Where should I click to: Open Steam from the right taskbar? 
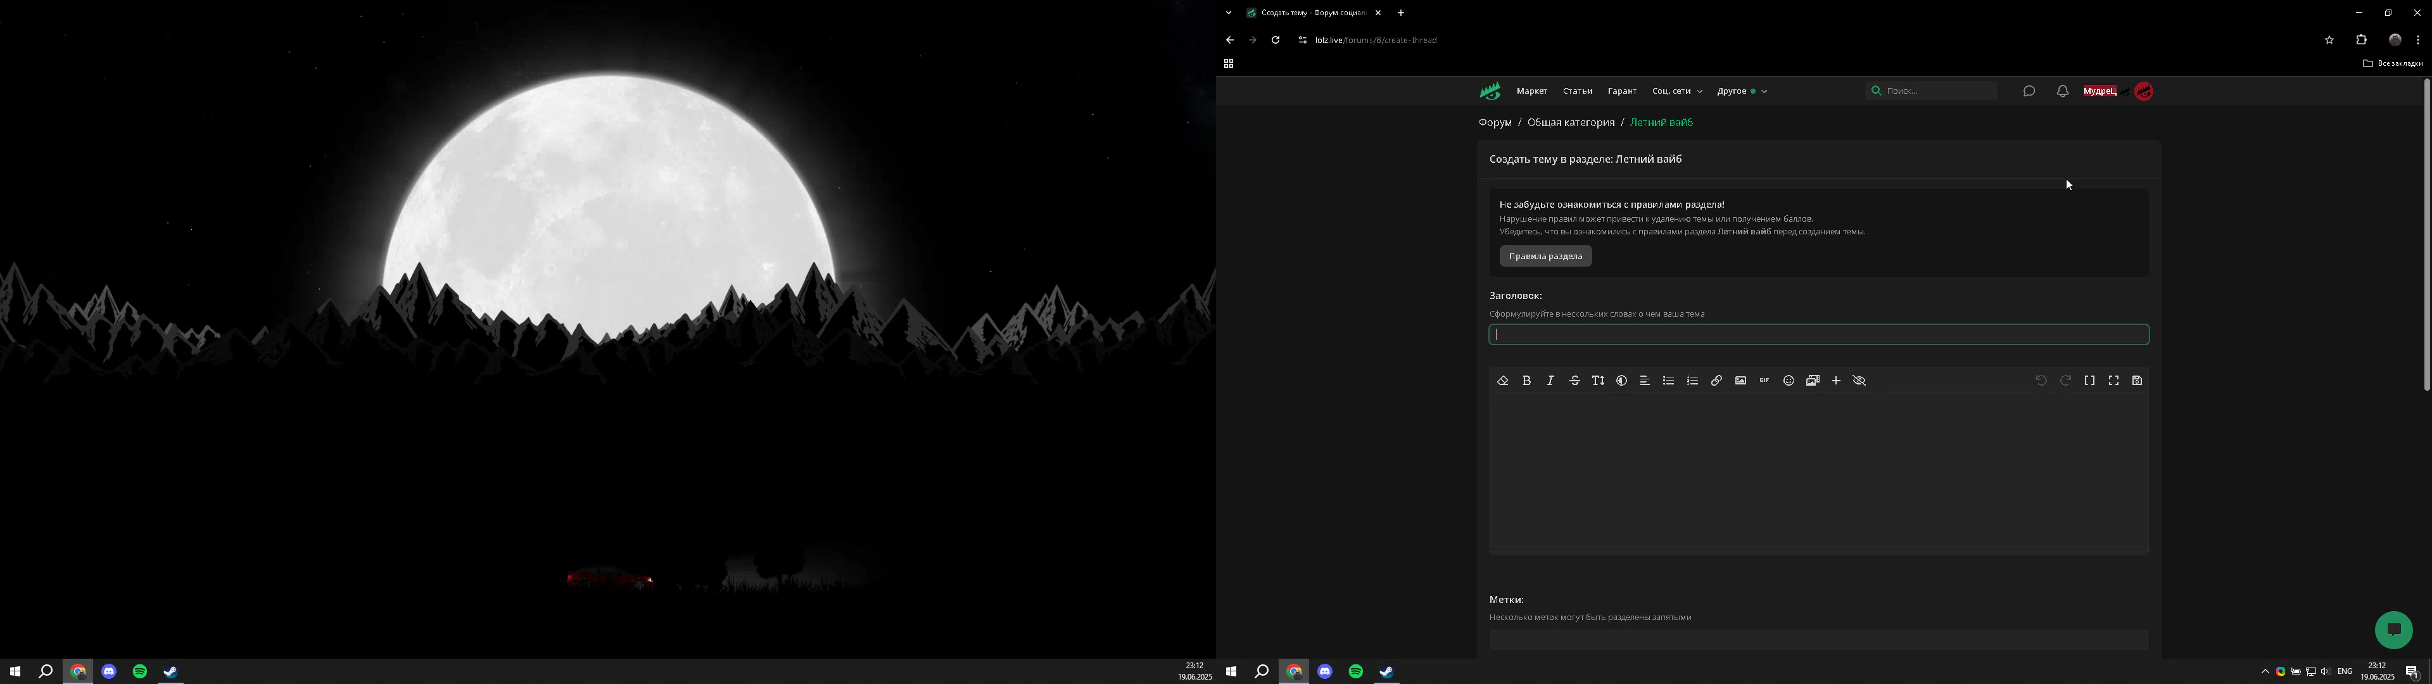coord(1387,672)
